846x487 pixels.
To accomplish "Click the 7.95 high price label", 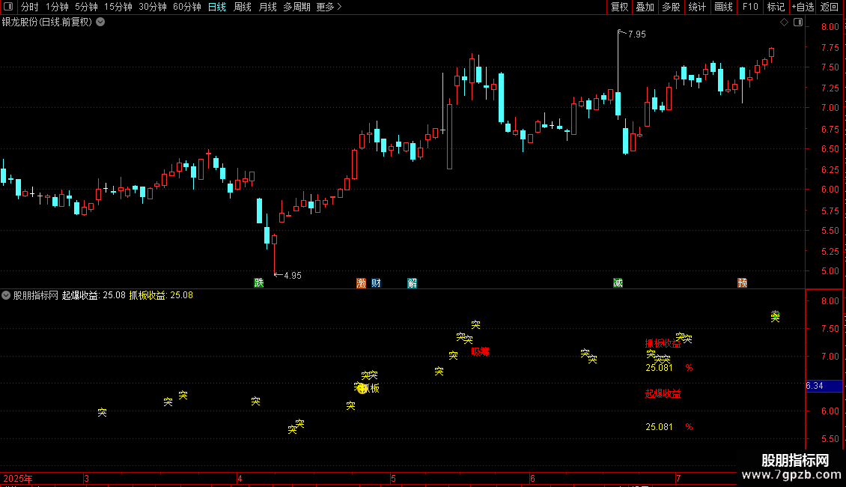I will (x=636, y=34).
